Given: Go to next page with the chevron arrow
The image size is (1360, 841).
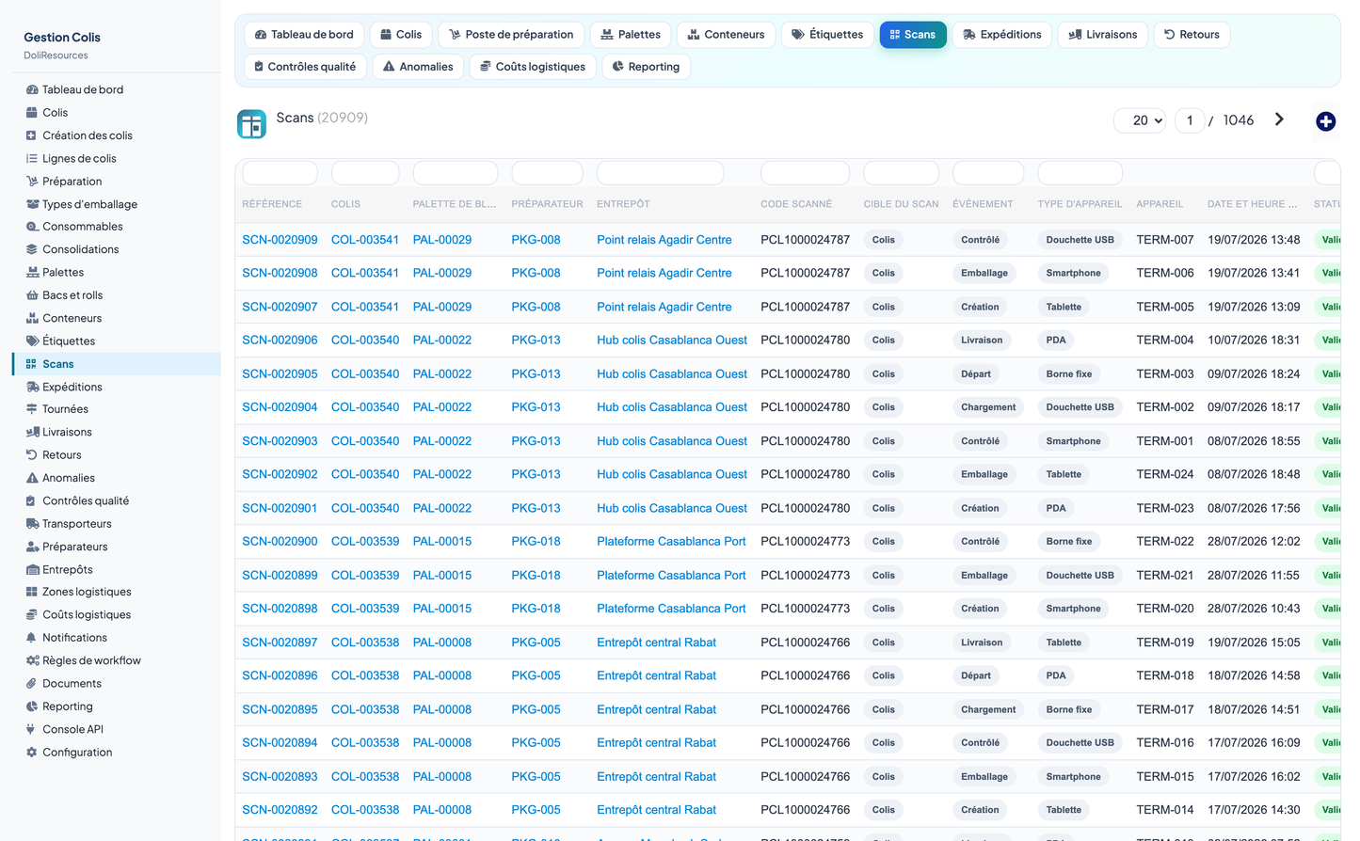Looking at the screenshot, I should click(1279, 119).
